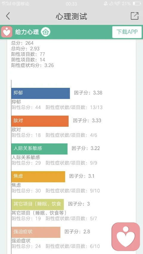This screenshot has height=254, width=143.
Task: Tap the signal strength icon in status bar
Action: click(x=7, y=3)
